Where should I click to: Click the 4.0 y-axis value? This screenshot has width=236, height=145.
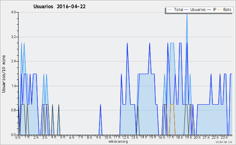(13, 12)
